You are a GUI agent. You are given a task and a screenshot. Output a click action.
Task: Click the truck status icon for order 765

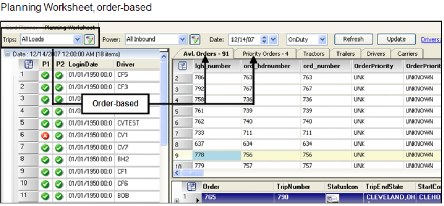click(331, 199)
